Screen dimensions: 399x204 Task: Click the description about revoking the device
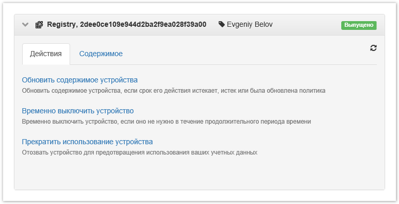(x=140, y=152)
